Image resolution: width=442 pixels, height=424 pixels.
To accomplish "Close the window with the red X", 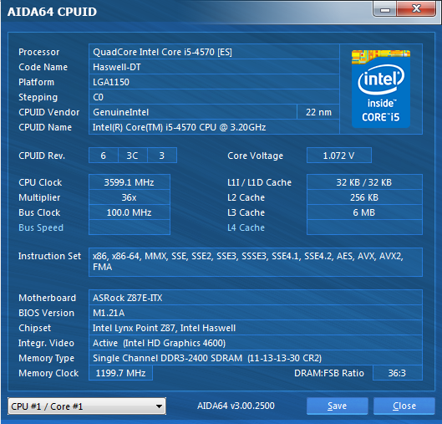I will coord(416,8).
